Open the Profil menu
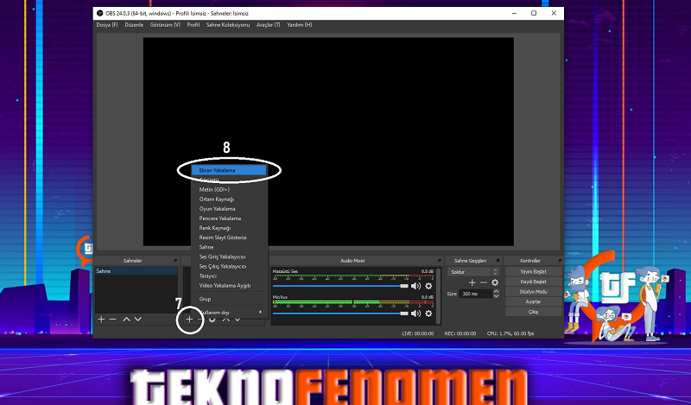The image size is (691, 405). tap(193, 25)
